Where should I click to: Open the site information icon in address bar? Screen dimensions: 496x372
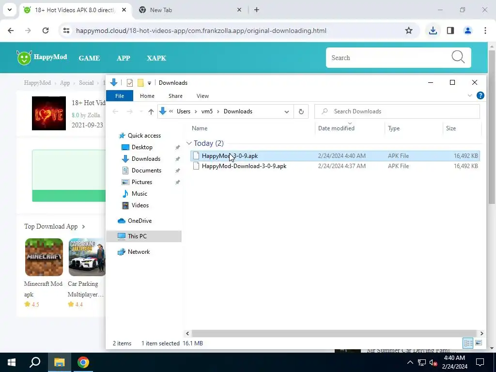[66, 31]
